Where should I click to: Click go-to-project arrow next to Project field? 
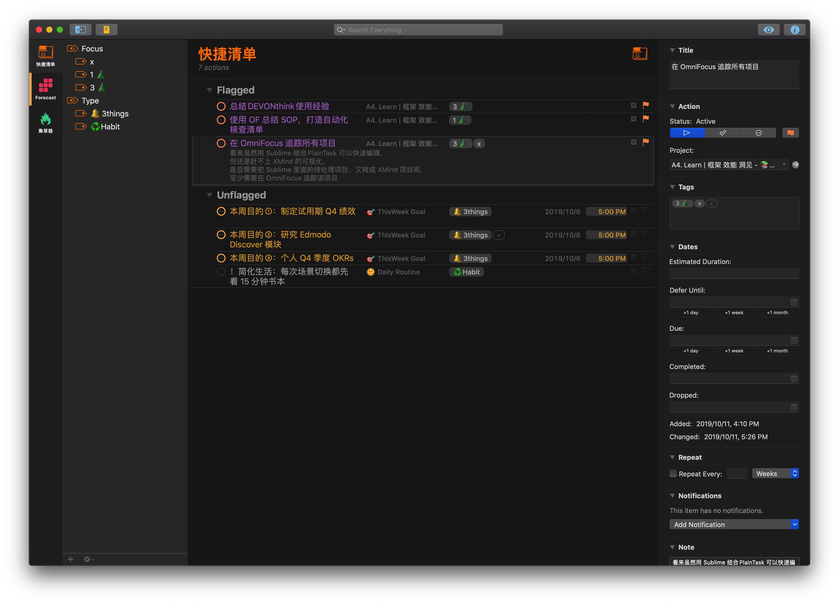click(x=795, y=165)
